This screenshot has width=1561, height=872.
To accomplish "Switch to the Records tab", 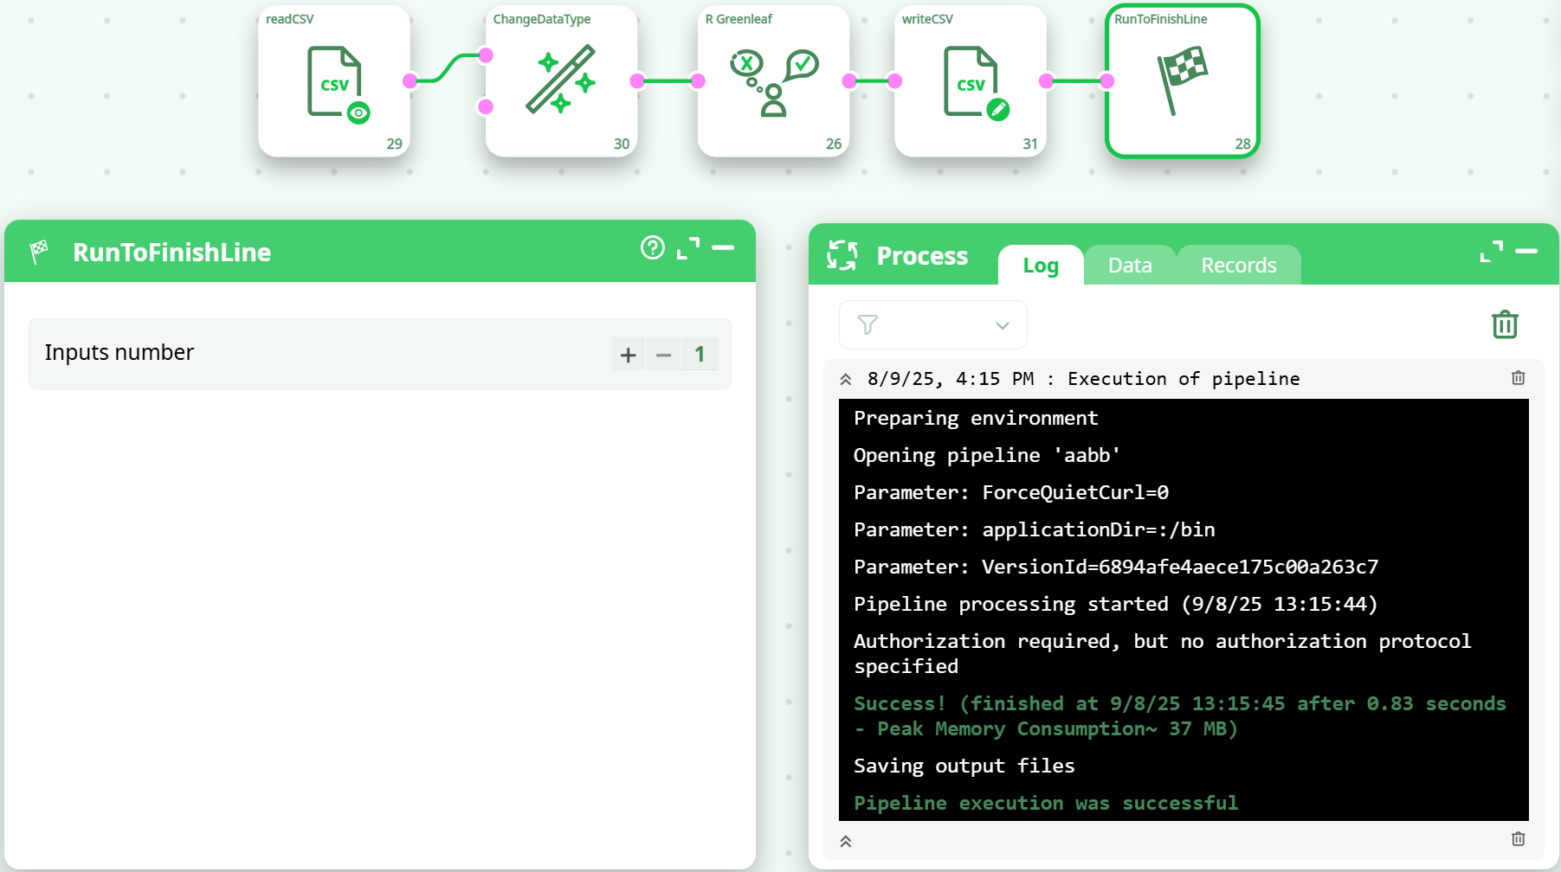I will [x=1238, y=266].
